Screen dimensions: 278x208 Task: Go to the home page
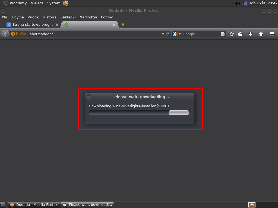(261, 34)
